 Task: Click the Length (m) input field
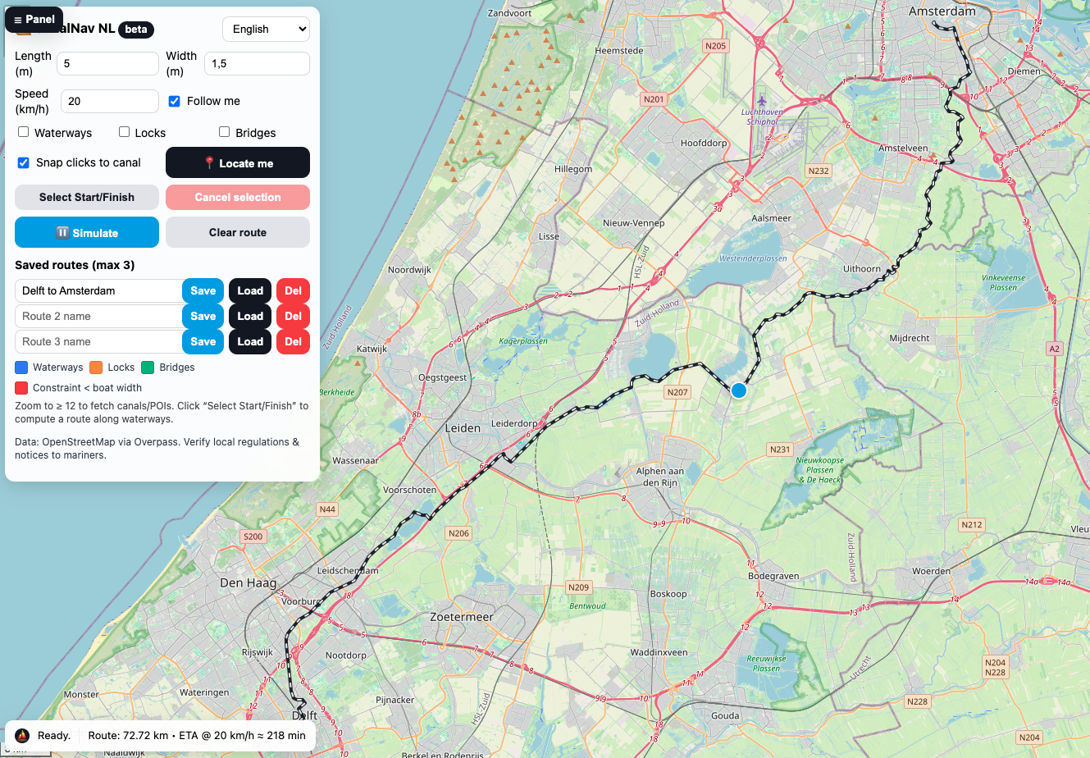pyautogui.click(x=107, y=63)
